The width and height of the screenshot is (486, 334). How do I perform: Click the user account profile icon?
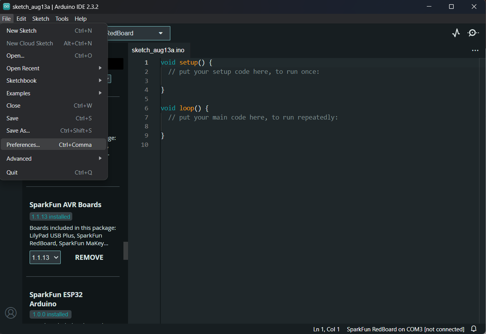[x=11, y=313]
